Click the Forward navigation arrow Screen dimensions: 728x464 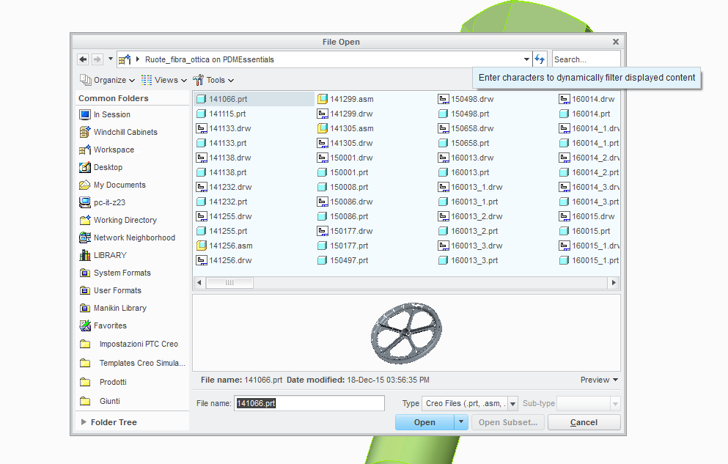coord(97,59)
